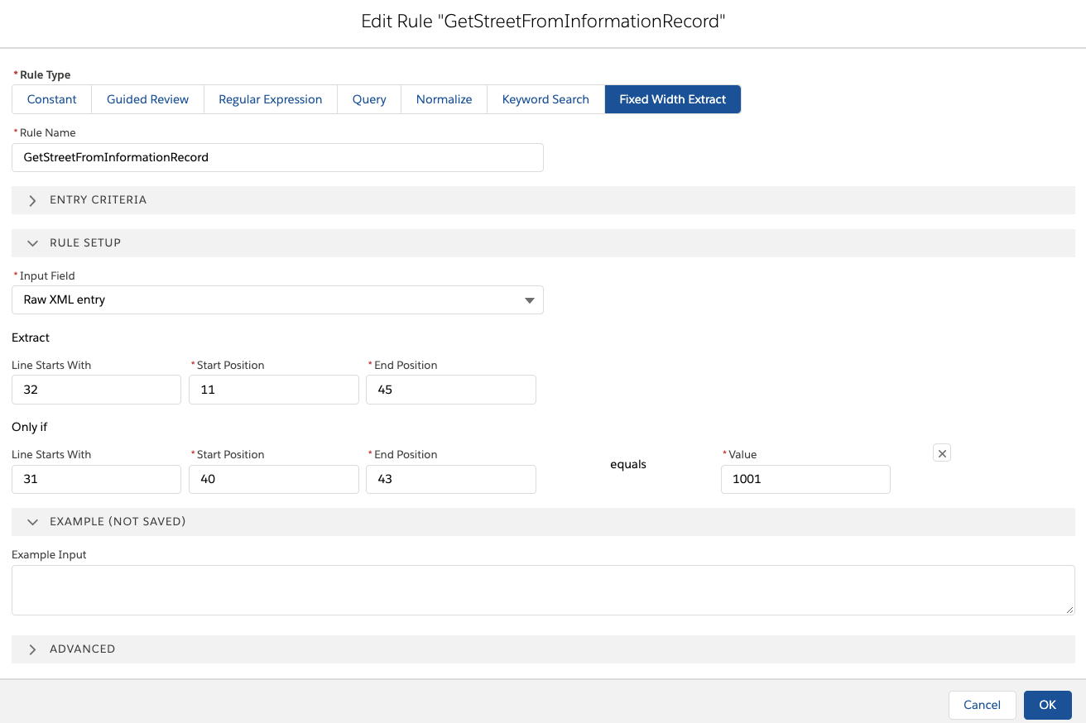This screenshot has width=1086, height=723.
Task: Click the Rule Name text field
Action: [277, 157]
